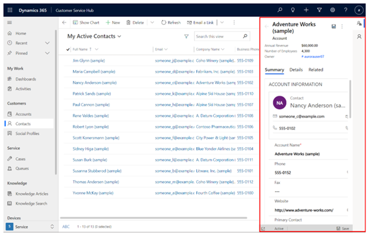Click the Account Name field value
This screenshot has width=373, height=239.
click(297, 154)
